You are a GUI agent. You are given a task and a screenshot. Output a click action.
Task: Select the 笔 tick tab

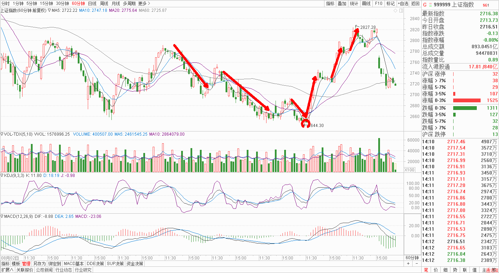[x=426, y=270]
